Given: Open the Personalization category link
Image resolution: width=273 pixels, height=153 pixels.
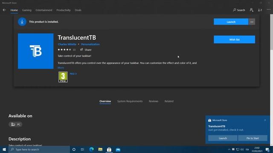Looking at the screenshot, I should click(x=90, y=44).
